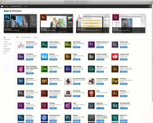Click the Edge Code Co icon
Image resolution: width=153 pixels, height=123 pixels.
91,69
